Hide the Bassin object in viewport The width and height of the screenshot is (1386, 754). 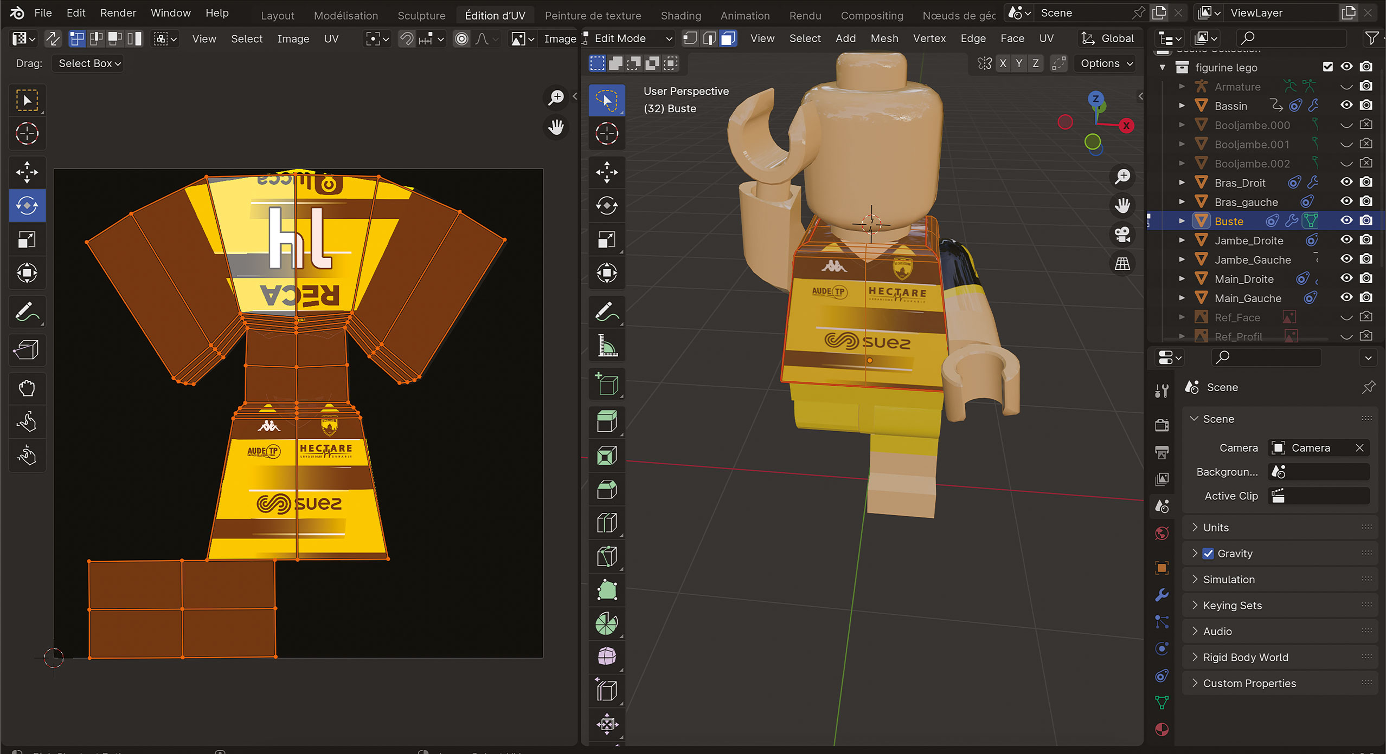[x=1346, y=106]
